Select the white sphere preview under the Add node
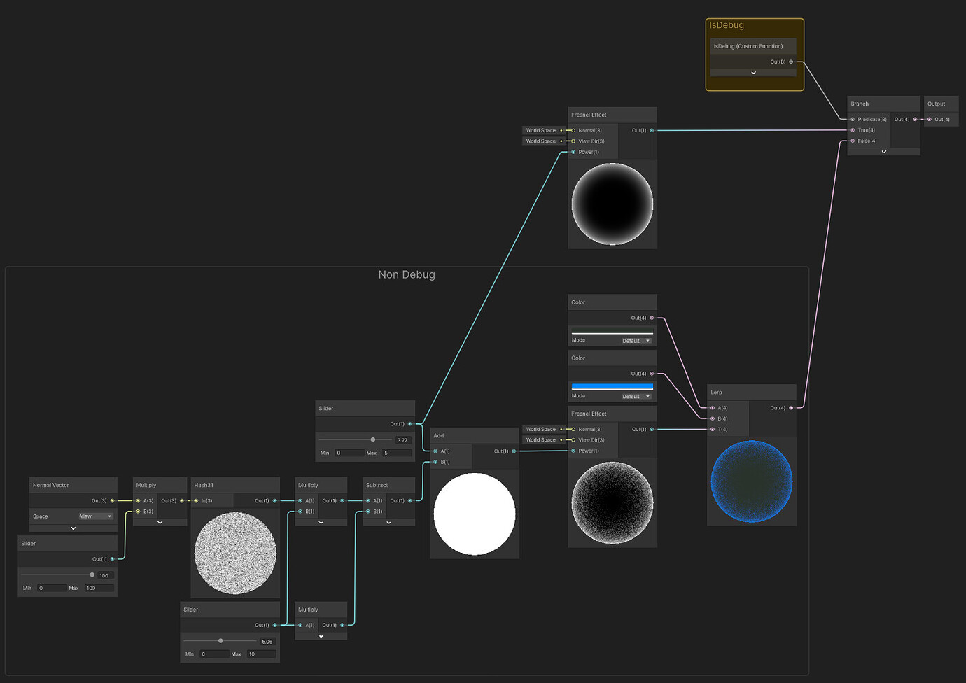966x683 pixels. [x=475, y=513]
